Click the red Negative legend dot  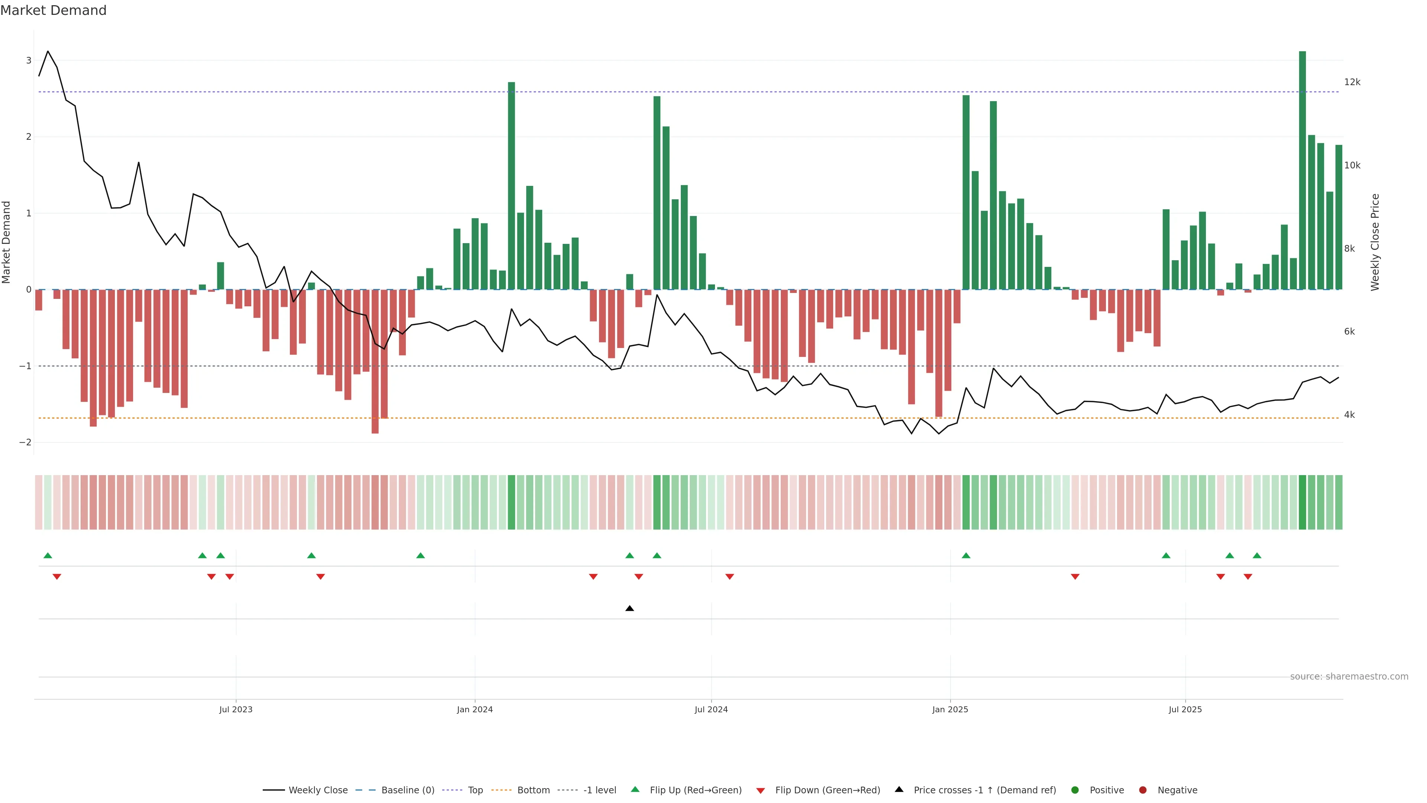(x=1143, y=790)
